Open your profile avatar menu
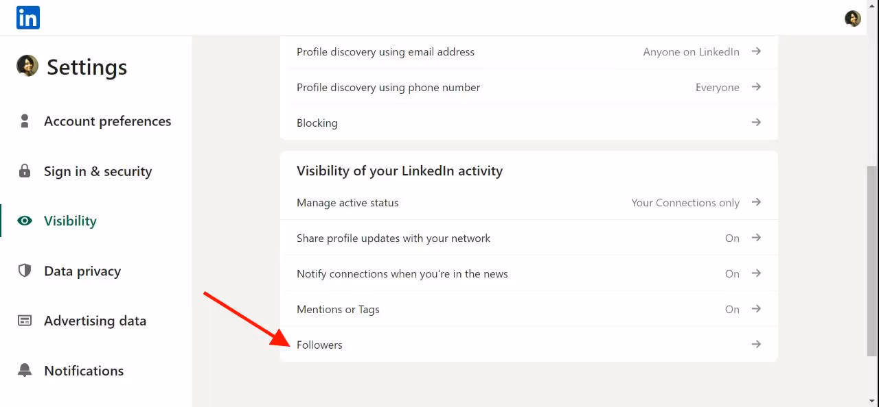Image resolution: width=879 pixels, height=407 pixels. [x=852, y=18]
